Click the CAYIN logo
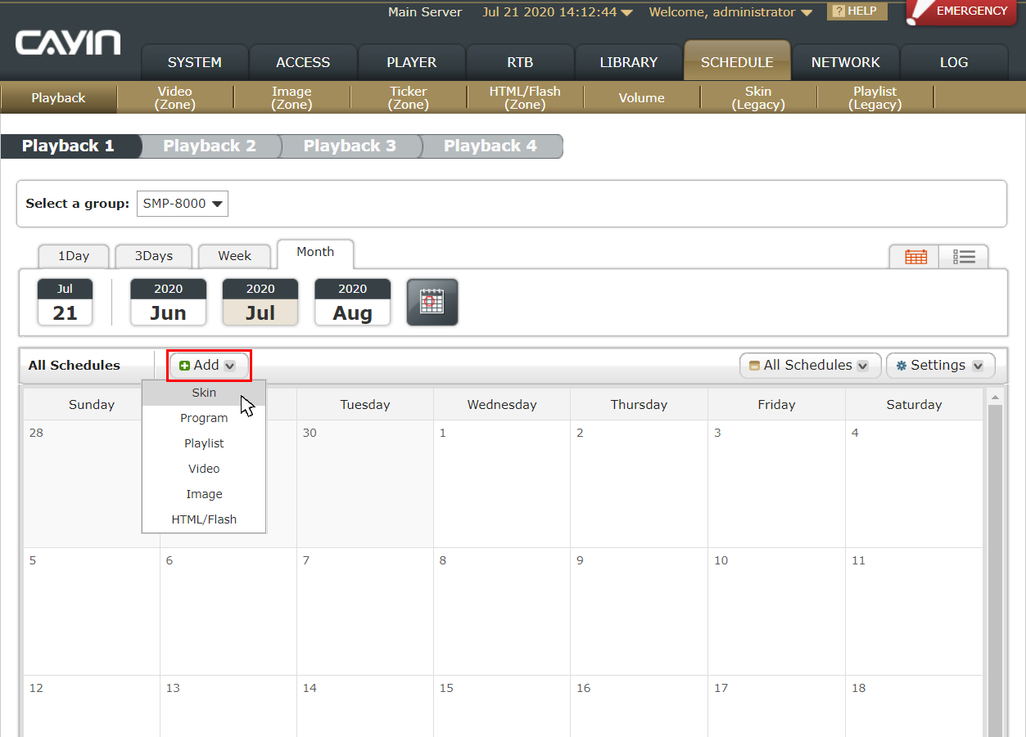 point(68,43)
